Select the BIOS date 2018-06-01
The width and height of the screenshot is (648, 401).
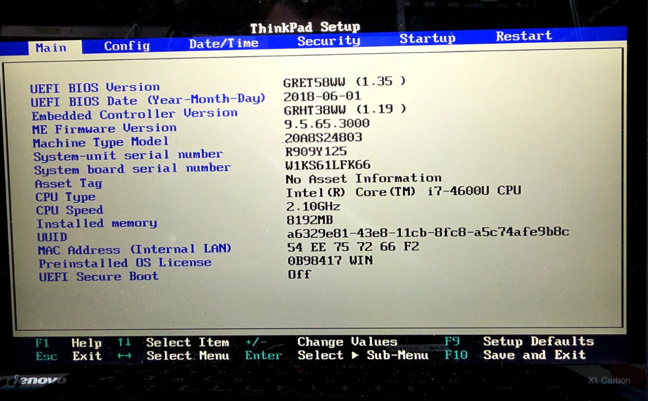322,96
